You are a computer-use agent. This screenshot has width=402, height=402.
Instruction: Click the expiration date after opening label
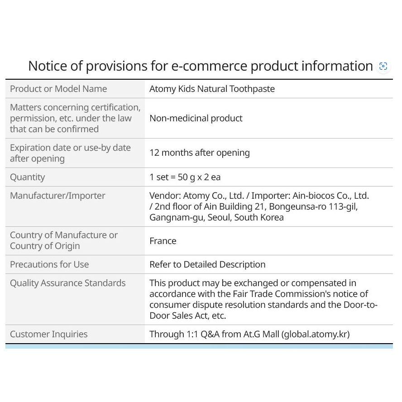[70, 153]
